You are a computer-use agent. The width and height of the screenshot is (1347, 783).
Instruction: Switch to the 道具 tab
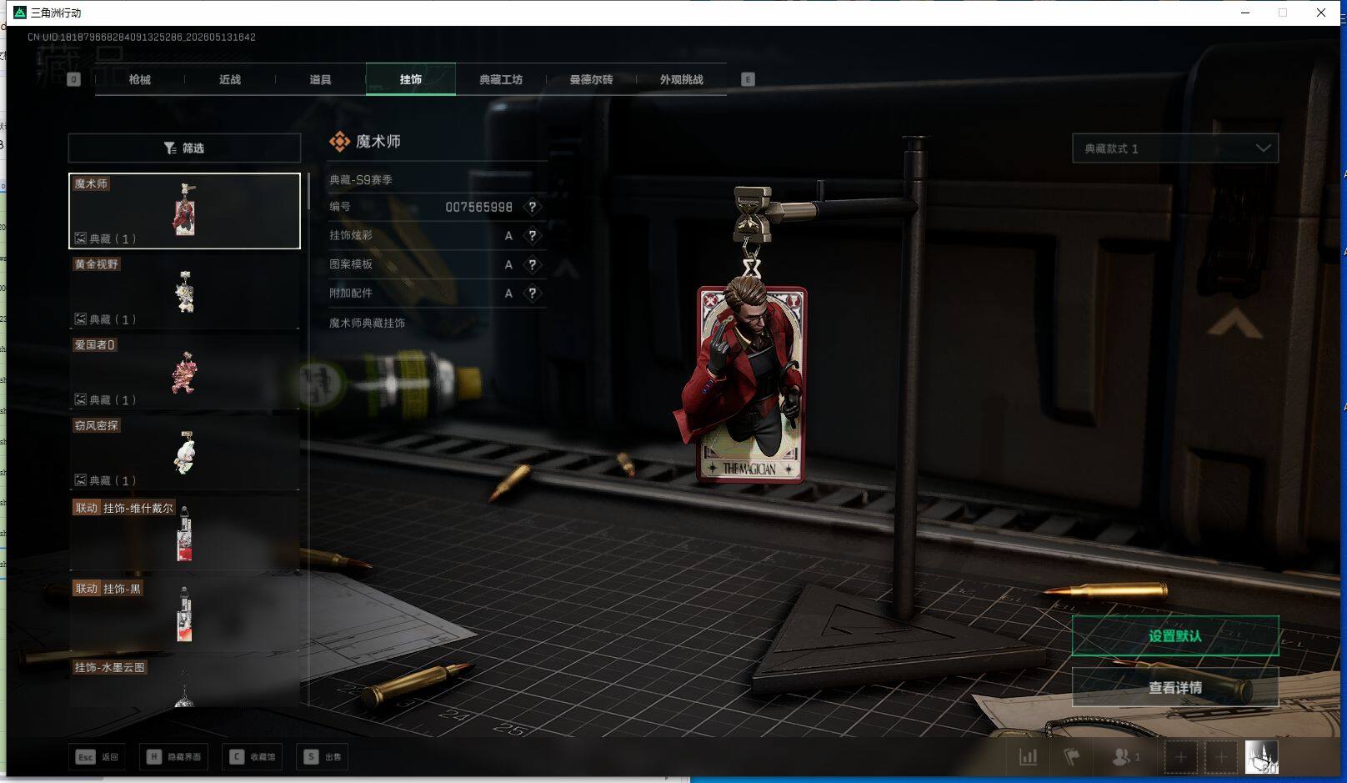click(320, 79)
